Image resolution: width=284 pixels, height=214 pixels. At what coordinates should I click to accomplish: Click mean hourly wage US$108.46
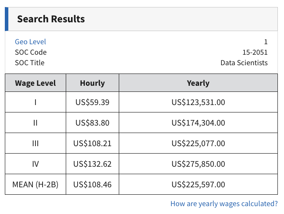click(92, 185)
